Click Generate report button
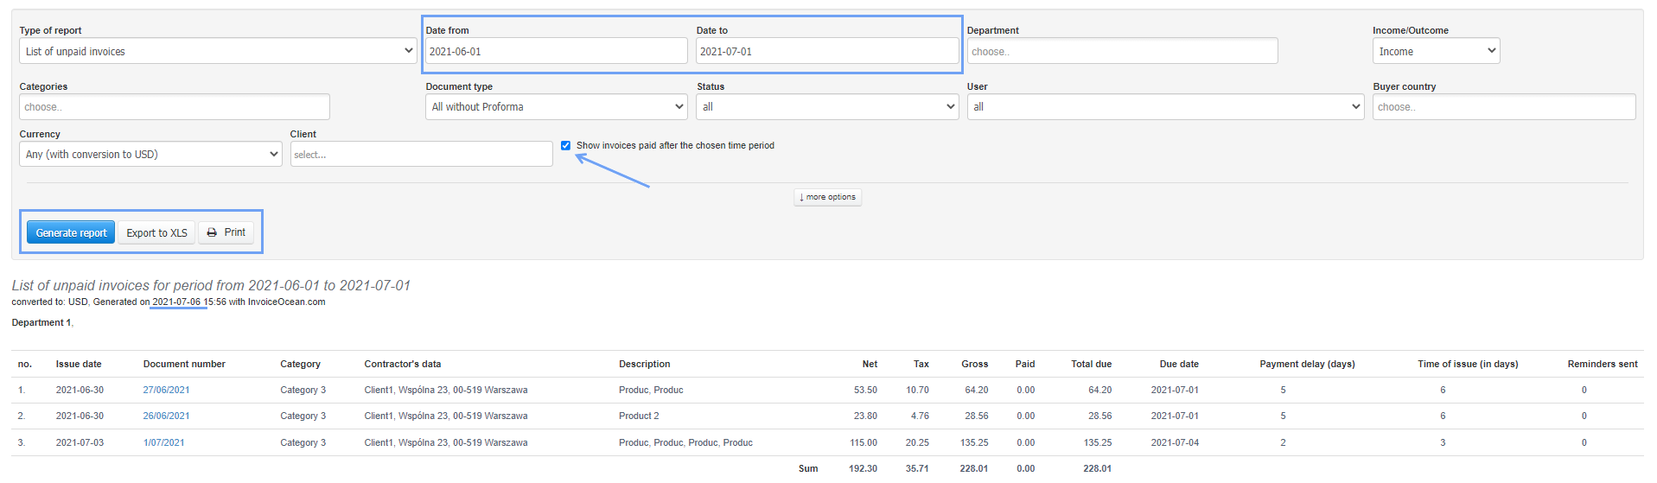This screenshot has width=1657, height=483. click(x=71, y=232)
